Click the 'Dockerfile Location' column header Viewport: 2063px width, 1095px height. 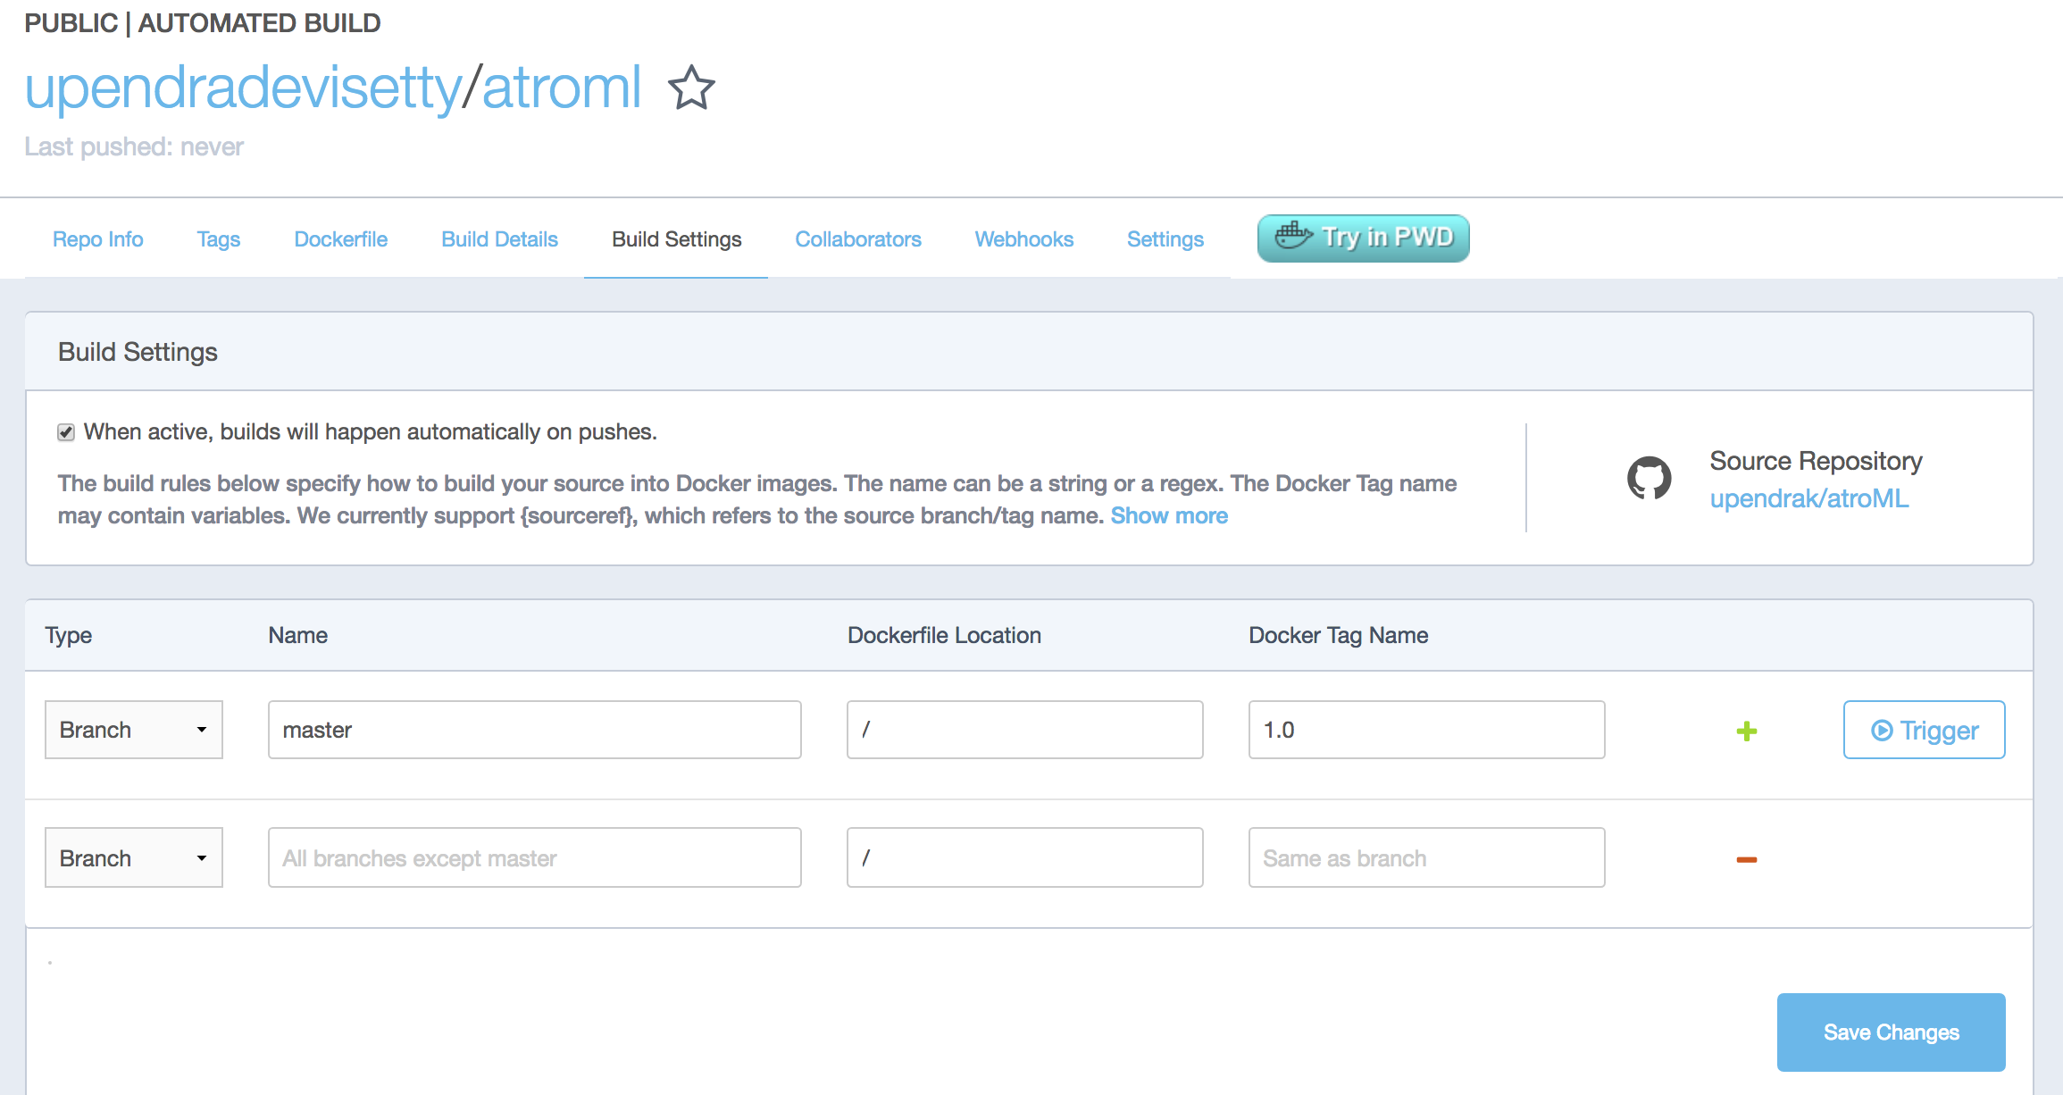tap(944, 635)
